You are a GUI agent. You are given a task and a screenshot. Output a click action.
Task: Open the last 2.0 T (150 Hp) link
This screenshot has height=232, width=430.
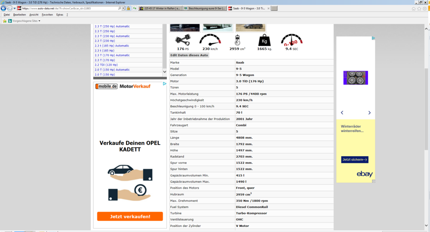tap(105, 75)
